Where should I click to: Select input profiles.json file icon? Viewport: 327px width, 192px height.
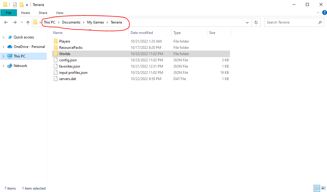[x=55, y=72]
